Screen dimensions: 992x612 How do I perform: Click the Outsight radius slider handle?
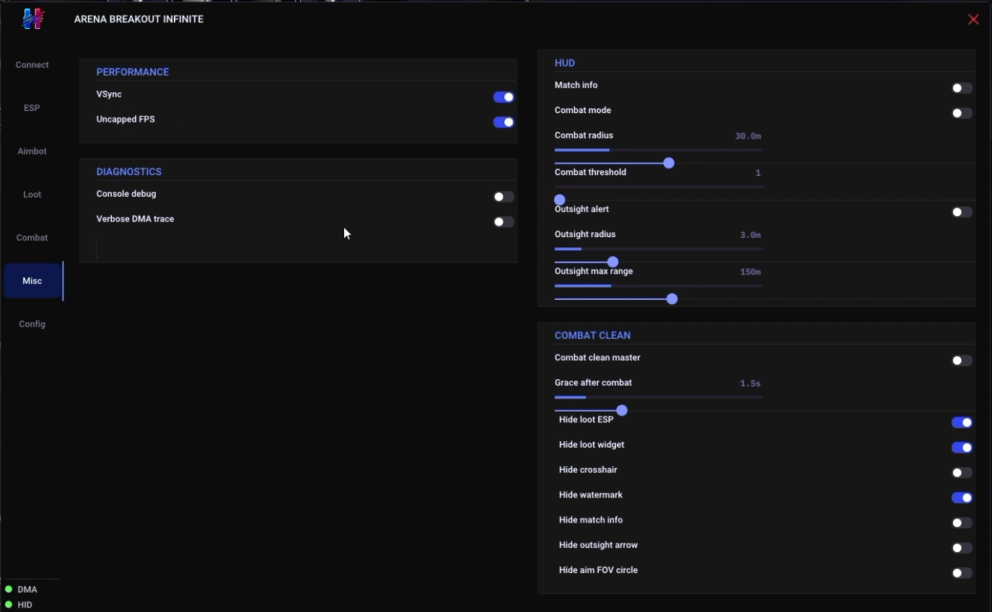[613, 262]
